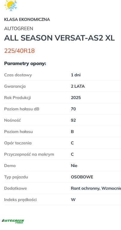Select the Typ pojazdu OSOBOWE value
The image size is (121, 230).
pyautogui.click(x=82, y=177)
